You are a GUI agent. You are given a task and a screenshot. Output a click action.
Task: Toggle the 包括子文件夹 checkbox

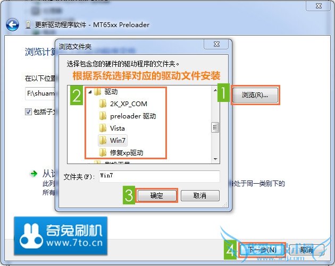(28, 111)
